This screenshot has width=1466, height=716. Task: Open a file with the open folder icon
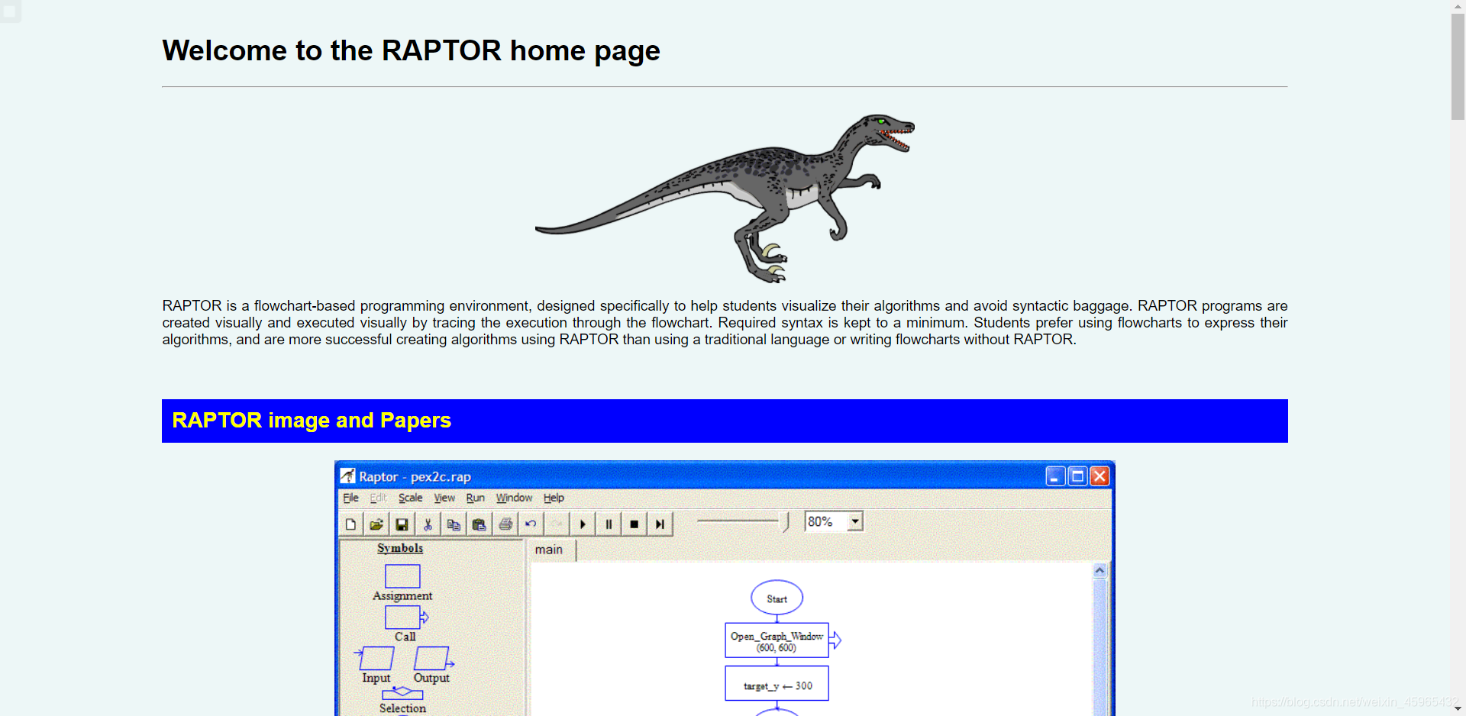[376, 524]
